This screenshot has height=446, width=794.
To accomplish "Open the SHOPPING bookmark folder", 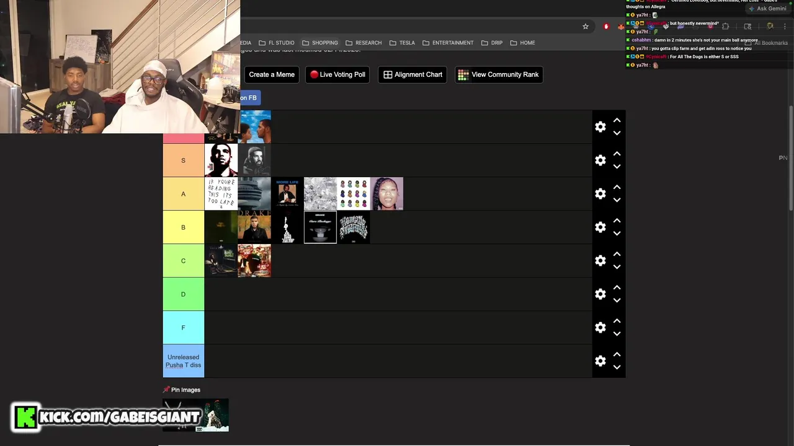I will pyautogui.click(x=320, y=43).
